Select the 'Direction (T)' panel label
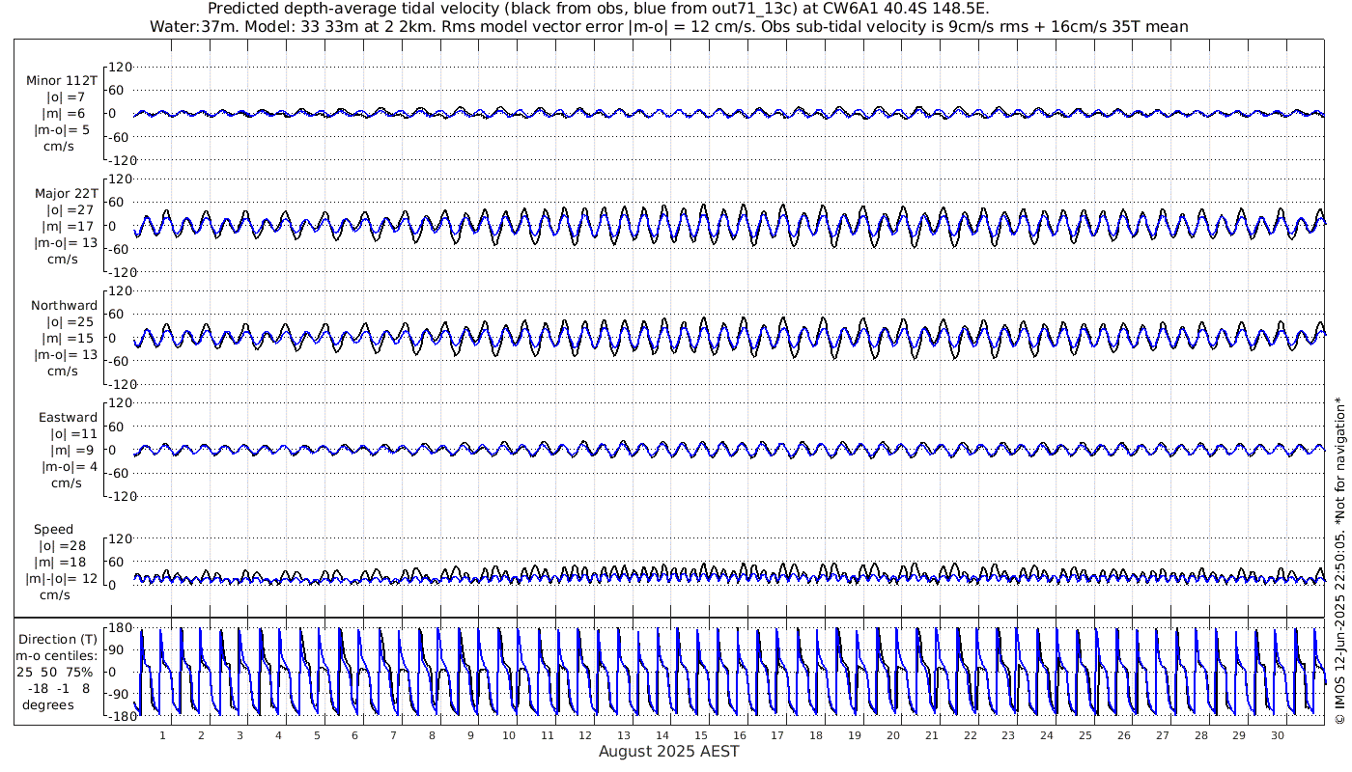 59,639
